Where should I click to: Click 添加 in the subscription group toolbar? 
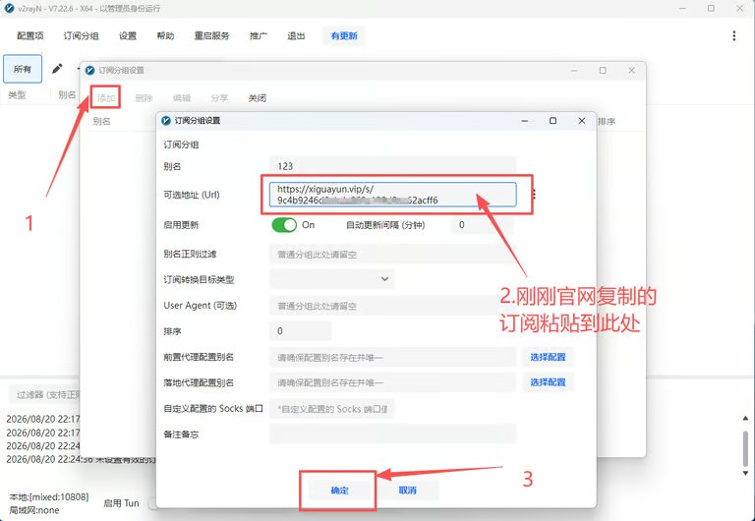106,97
